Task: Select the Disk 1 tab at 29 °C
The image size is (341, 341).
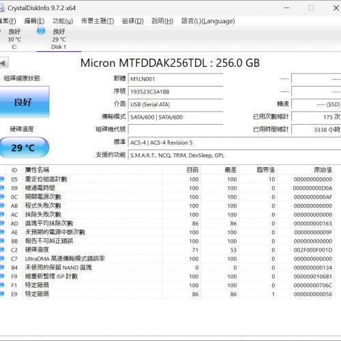Action: click(59, 39)
